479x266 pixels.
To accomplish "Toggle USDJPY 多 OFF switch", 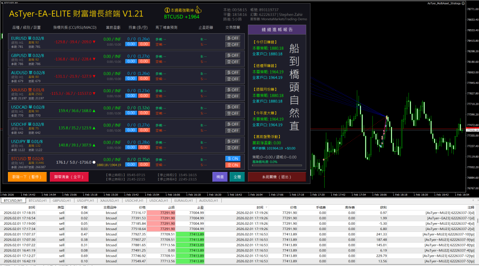I will click(233, 141).
